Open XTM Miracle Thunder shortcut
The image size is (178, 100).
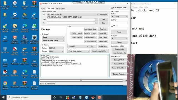[34, 39]
